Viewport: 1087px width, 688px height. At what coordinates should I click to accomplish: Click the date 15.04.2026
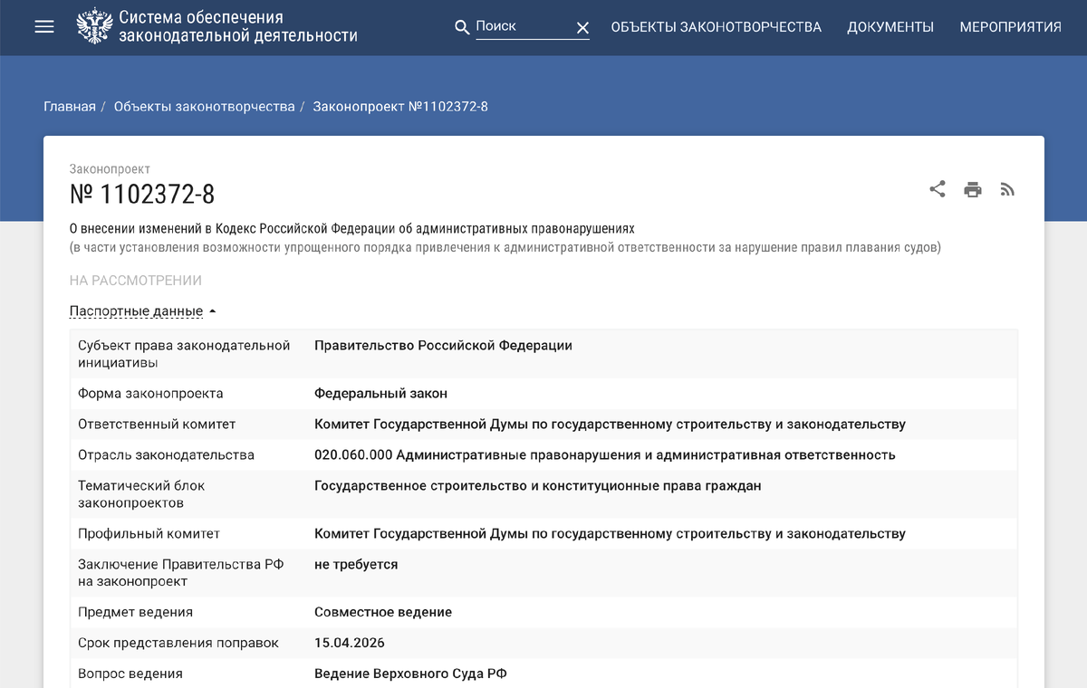pos(350,643)
